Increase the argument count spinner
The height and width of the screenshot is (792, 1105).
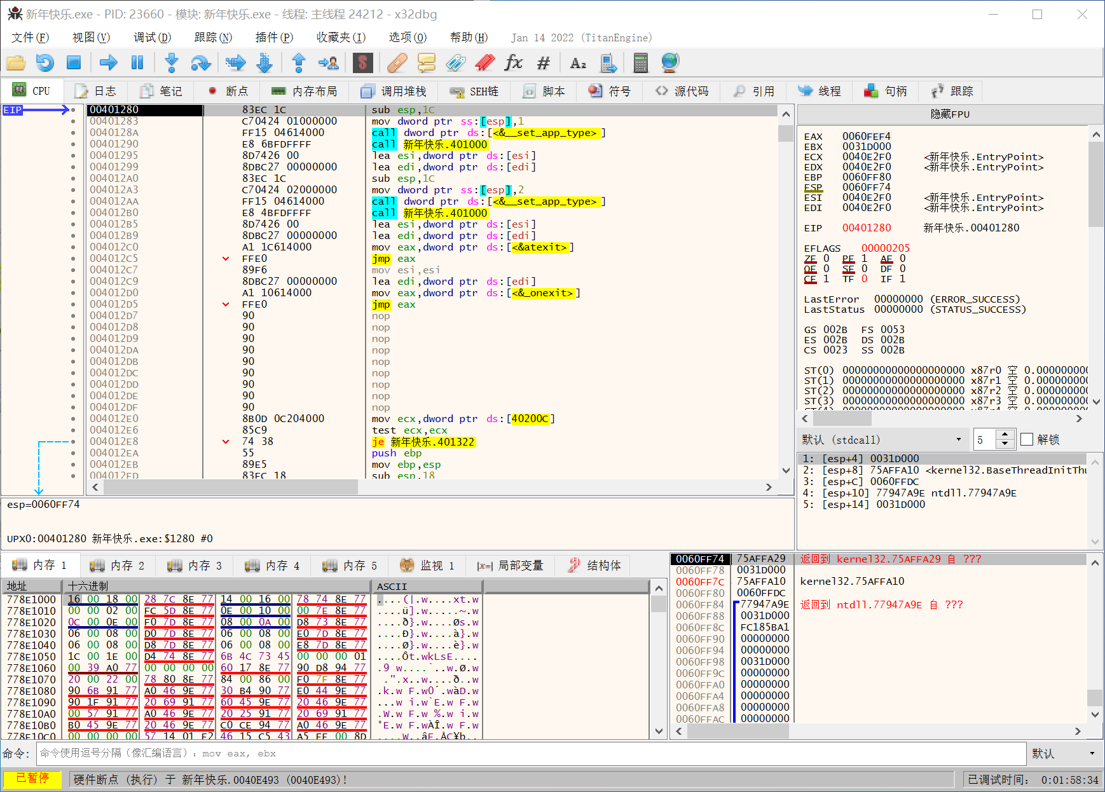[x=1005, y=435]
